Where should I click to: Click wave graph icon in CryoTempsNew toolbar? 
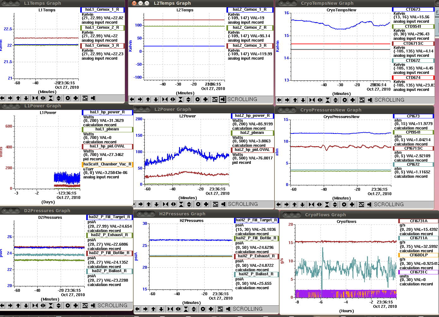point(362,100)
